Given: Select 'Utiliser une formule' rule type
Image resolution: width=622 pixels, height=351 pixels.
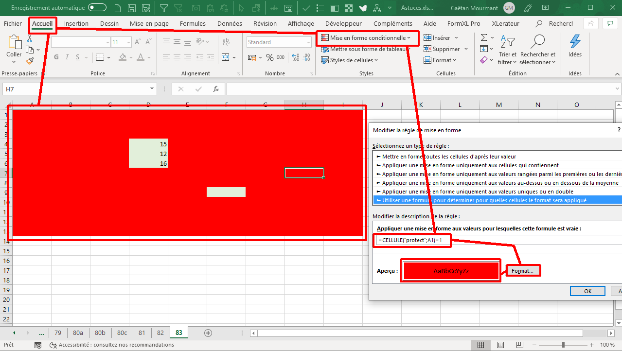Looking at the screenshot, I should coord(498,200).
